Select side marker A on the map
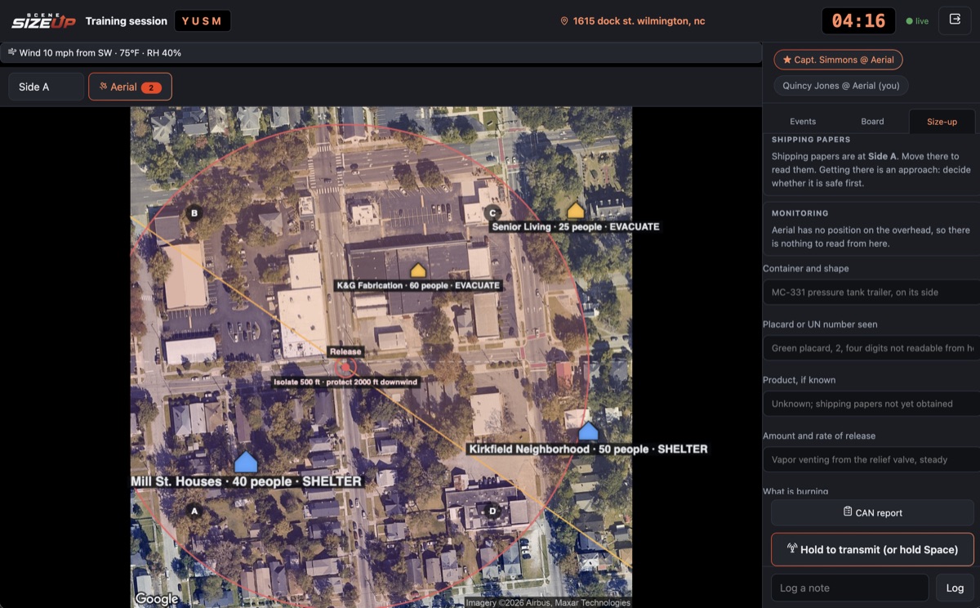 coord(194,511)
